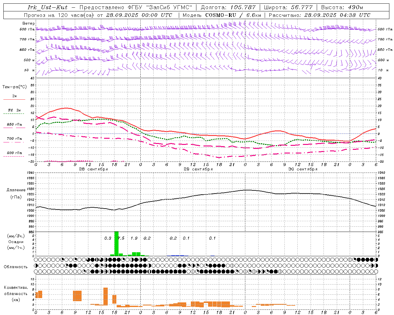Click the red 2м temperature legend line
The height and width of the screenshot is (315, 394).
coord(14,99)
